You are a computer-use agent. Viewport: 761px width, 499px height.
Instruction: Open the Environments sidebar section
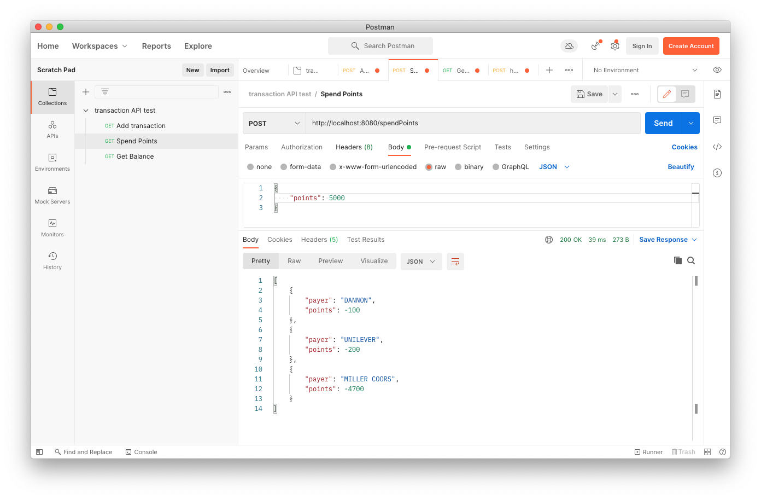click(x=52, y=163)
